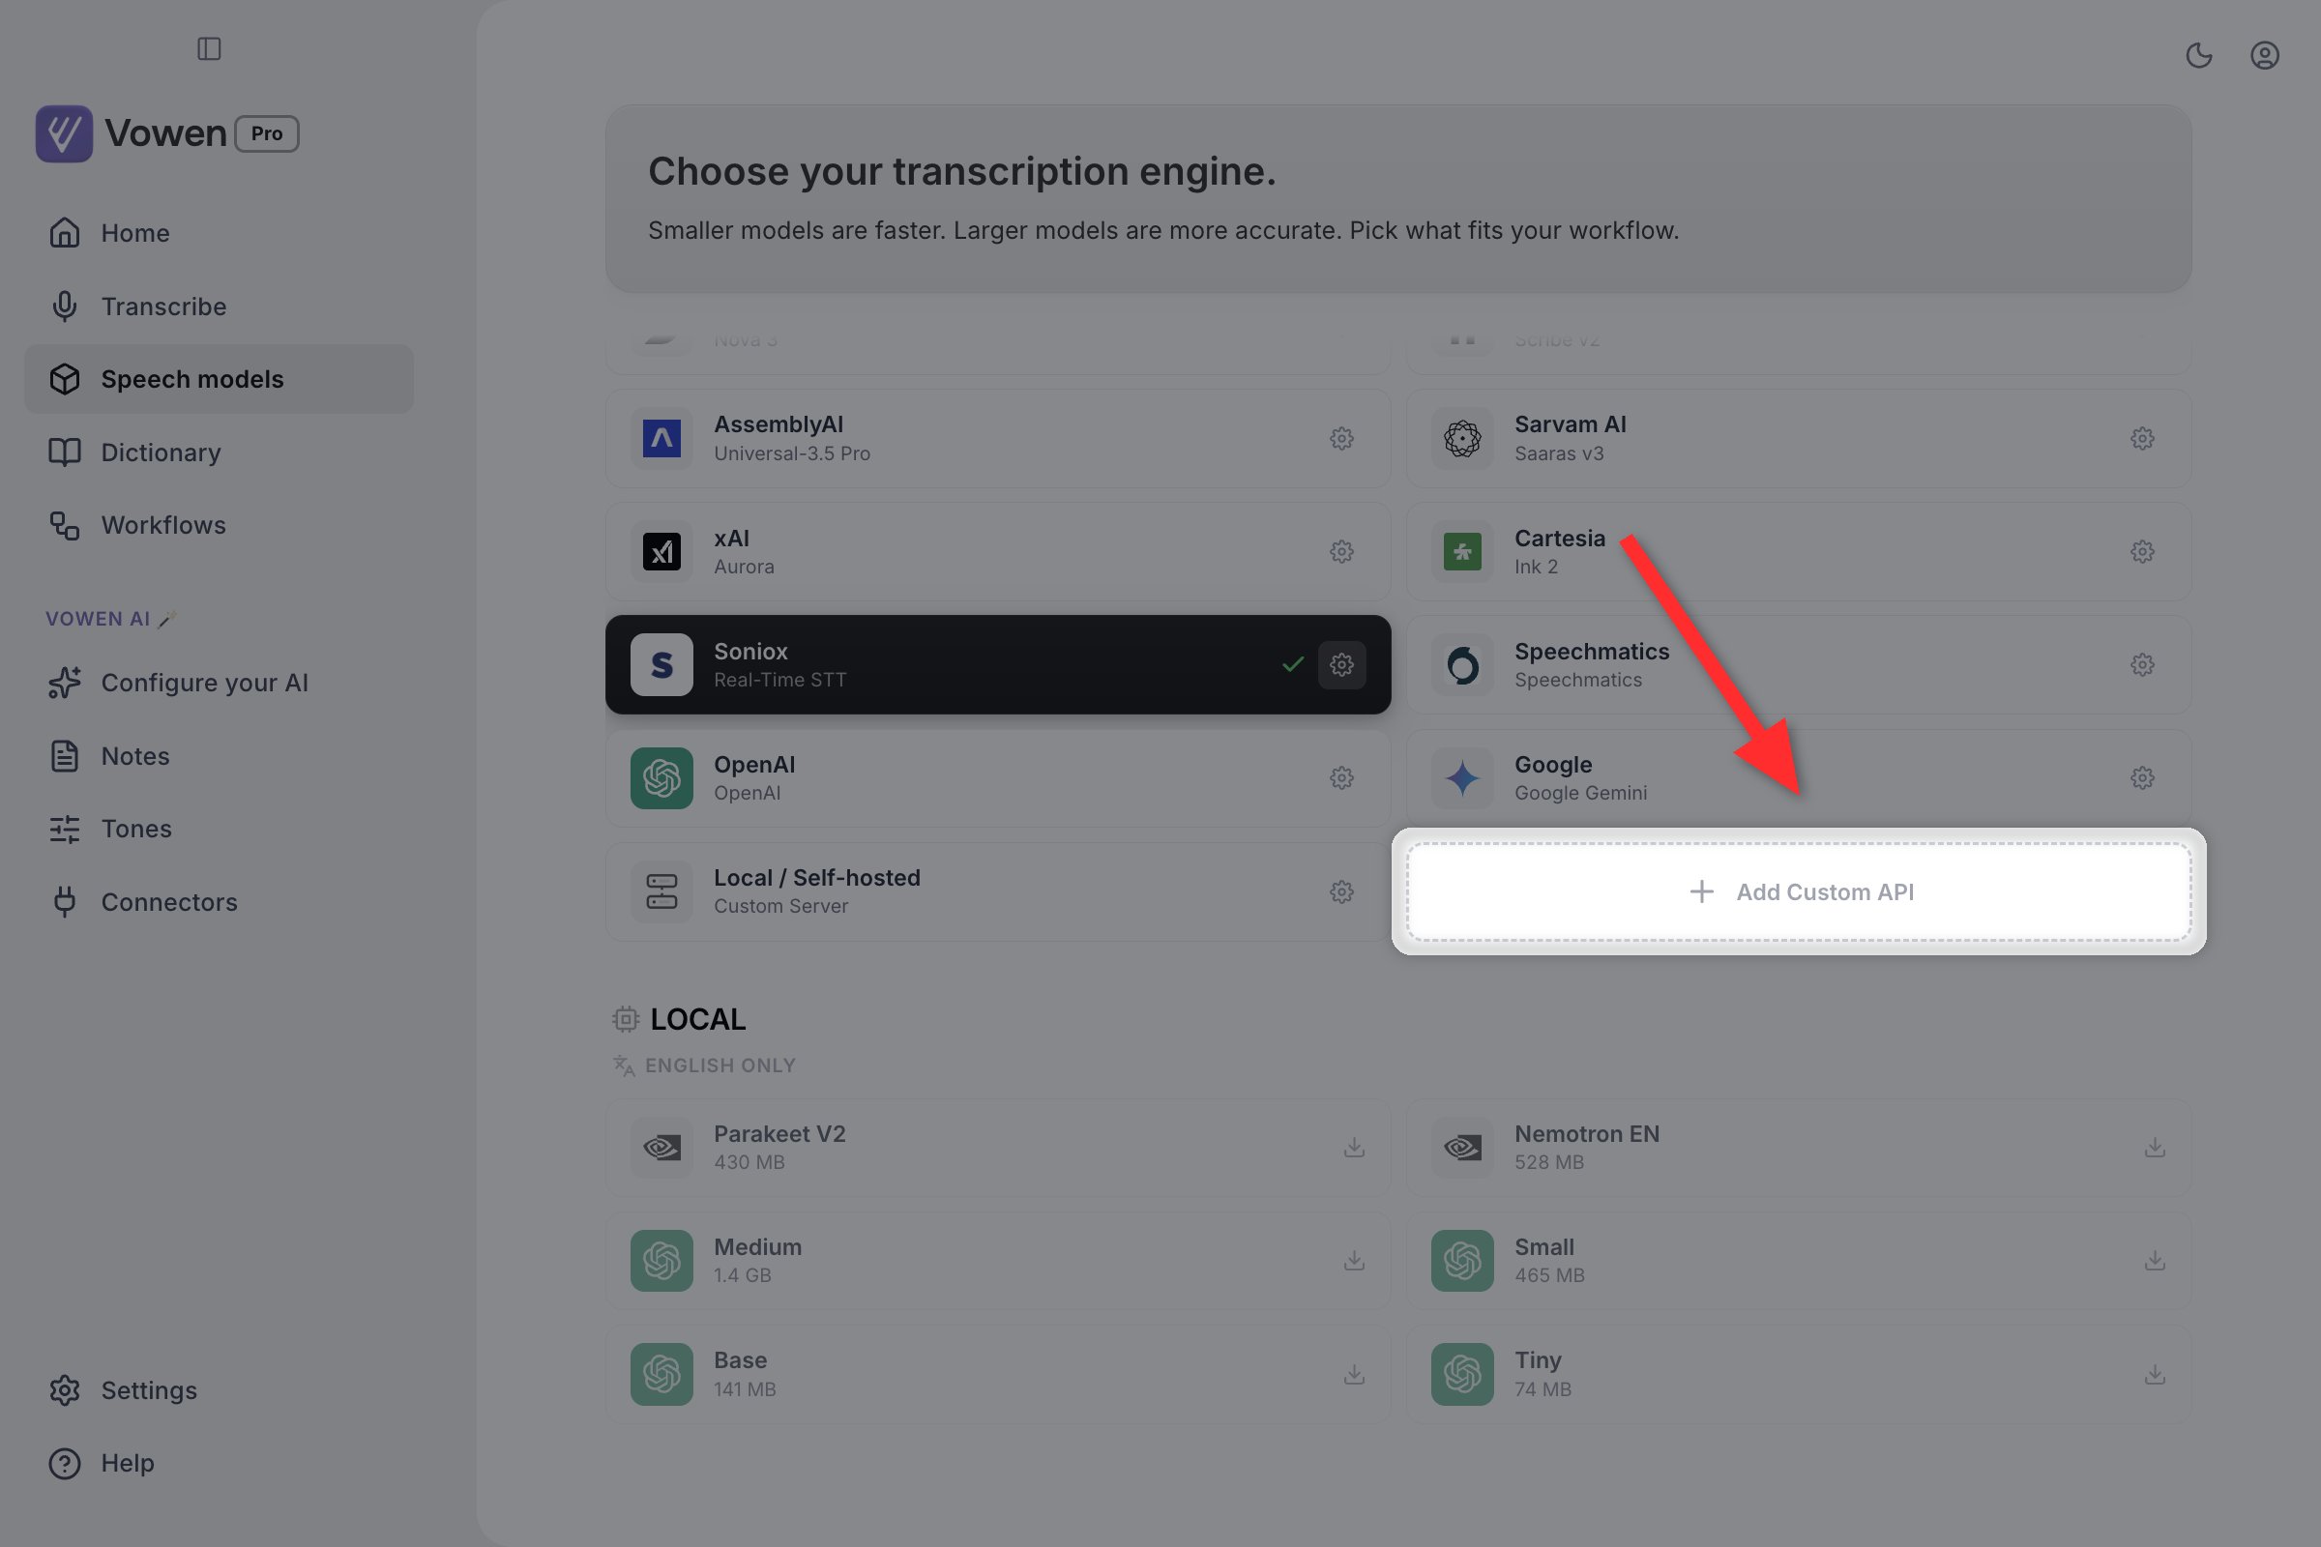Viewport: 2321px width, 1547px height.
Task: Open Help in sidebar
Action: pos(219,1463)
